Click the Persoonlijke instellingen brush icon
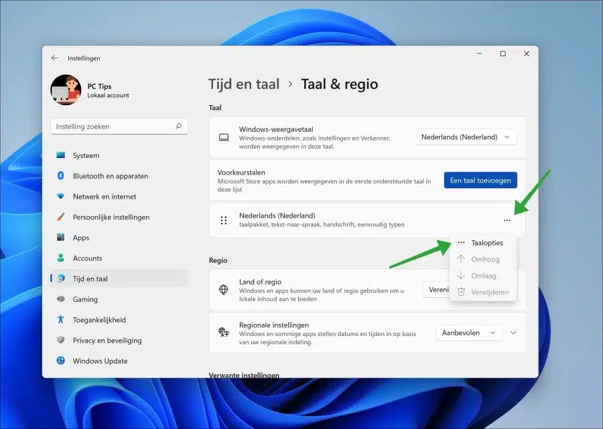603x429 pixels. [x=61, y=217]
